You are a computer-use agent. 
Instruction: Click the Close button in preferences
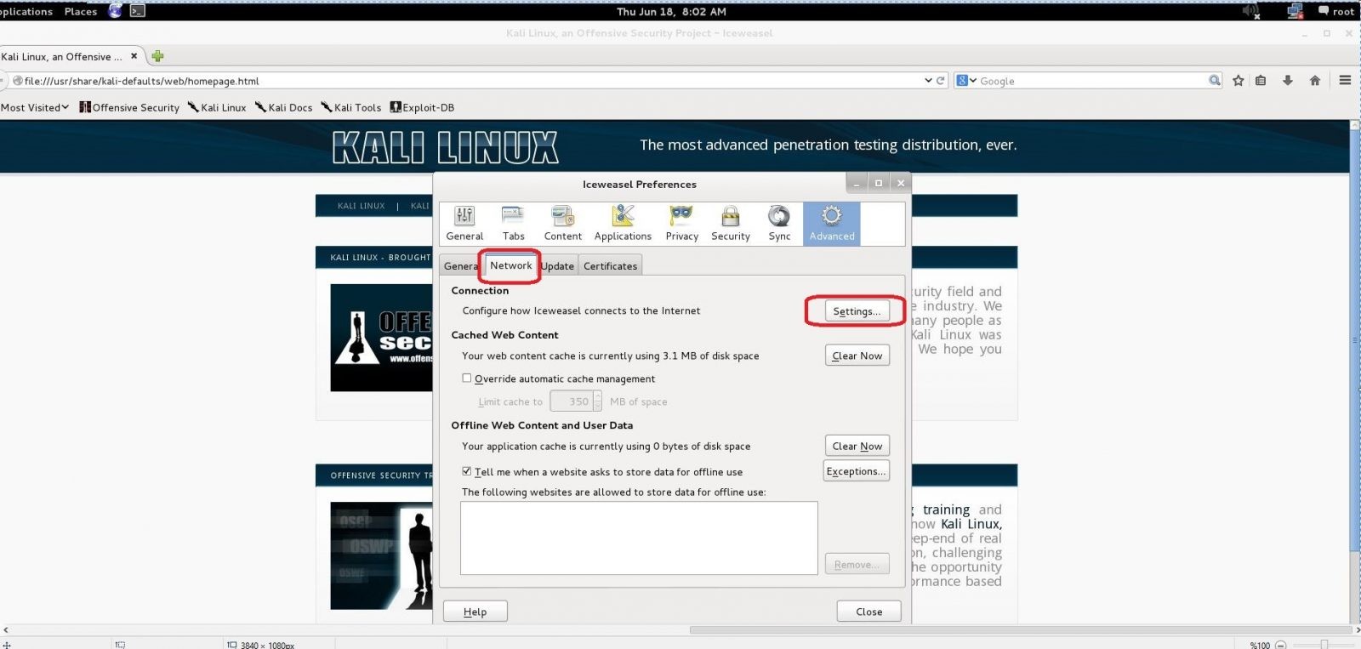(x=868, y=612)
